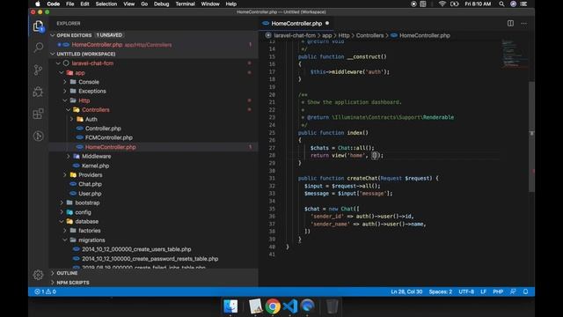Image resolution: width=563 pixels, height=317 pixels.
Task: Click the errors and warnings status indicator
Action: point(45,291)
